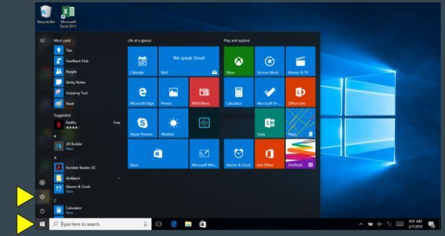Viewport: 445px width, 236px height.
Task: Open the Microsoft Edge tile
Action: coord(142,92)
